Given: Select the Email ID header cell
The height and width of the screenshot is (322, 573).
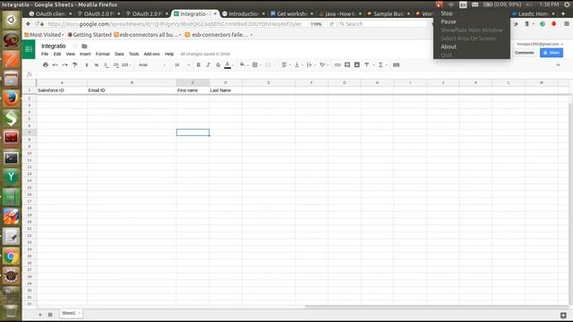Looking at the screenshot, I should tap(132, 90).
